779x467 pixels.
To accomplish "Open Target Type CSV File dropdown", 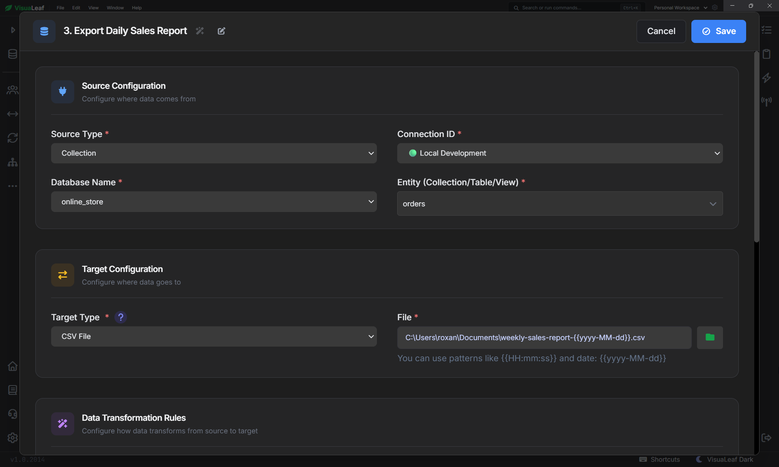I will point(214,336).
